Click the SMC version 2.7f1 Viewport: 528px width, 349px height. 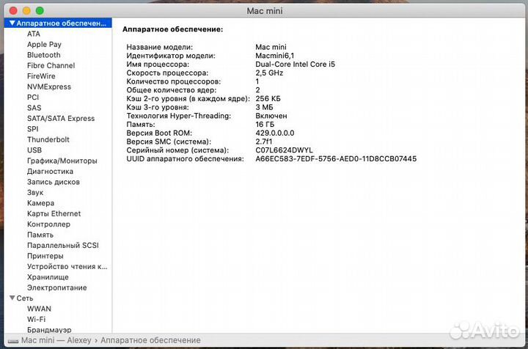264,142
